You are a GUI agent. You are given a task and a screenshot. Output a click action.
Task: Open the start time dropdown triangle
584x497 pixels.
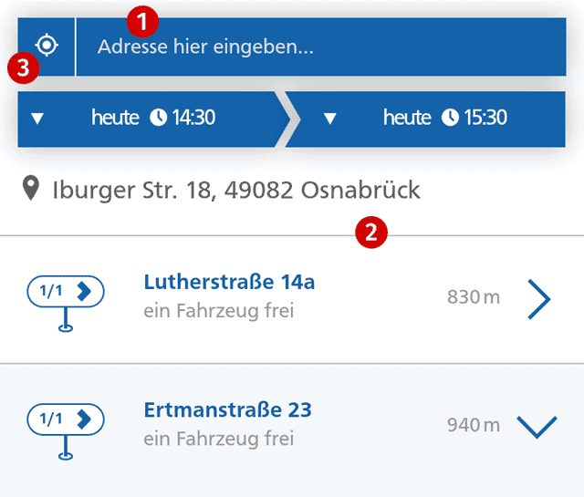37,119
